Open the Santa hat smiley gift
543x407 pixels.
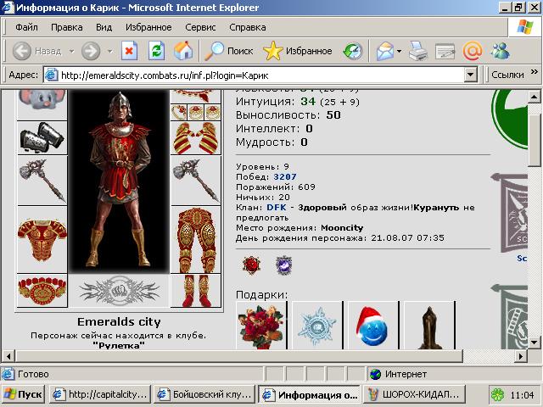click(x=373, y=326)
